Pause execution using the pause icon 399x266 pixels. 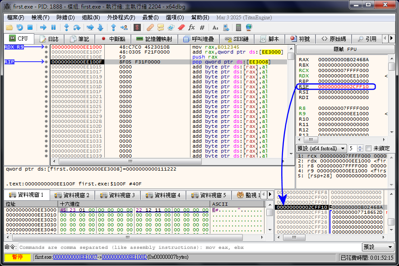(53, 27)
